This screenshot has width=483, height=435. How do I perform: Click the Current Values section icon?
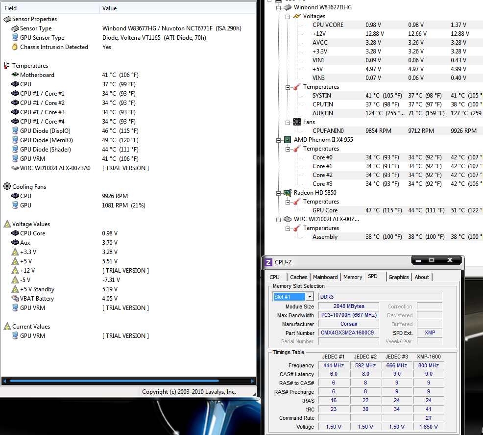pos(7,326)
